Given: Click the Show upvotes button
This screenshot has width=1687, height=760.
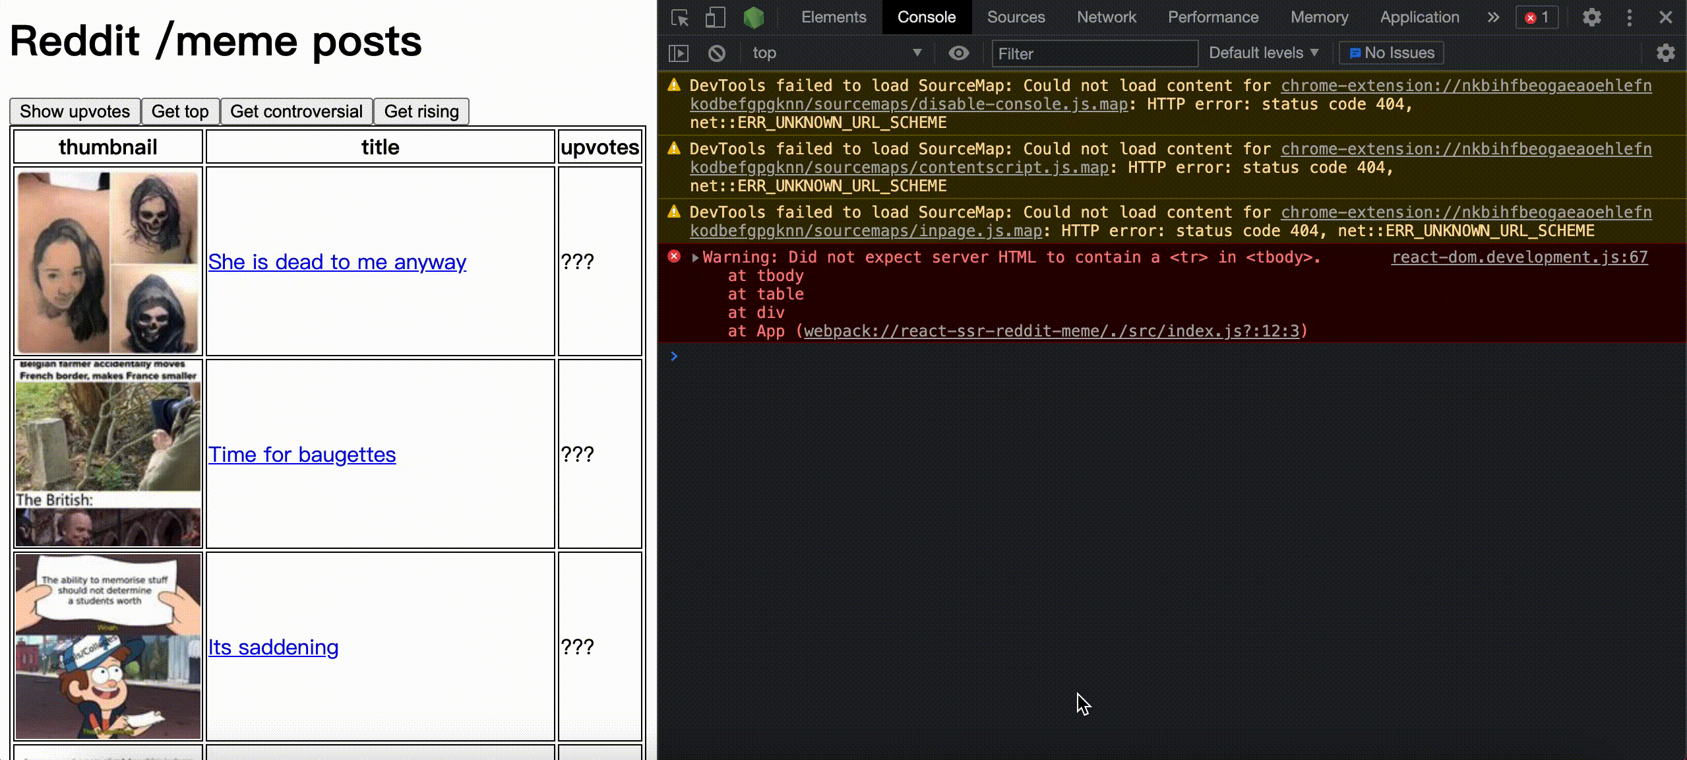Looking at the screenshot, I should coord(75,111).
